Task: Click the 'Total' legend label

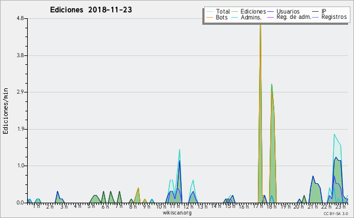Action: [222, 11]
